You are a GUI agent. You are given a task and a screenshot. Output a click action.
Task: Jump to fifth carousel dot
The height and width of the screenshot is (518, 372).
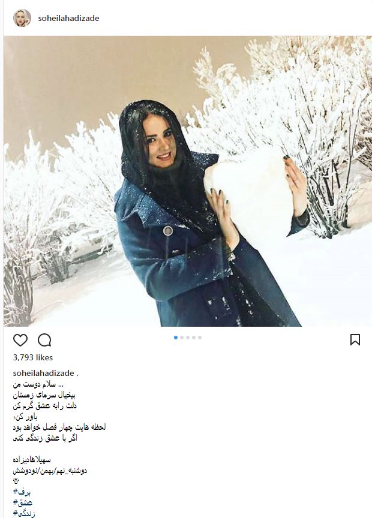click(x=200, y=338)
